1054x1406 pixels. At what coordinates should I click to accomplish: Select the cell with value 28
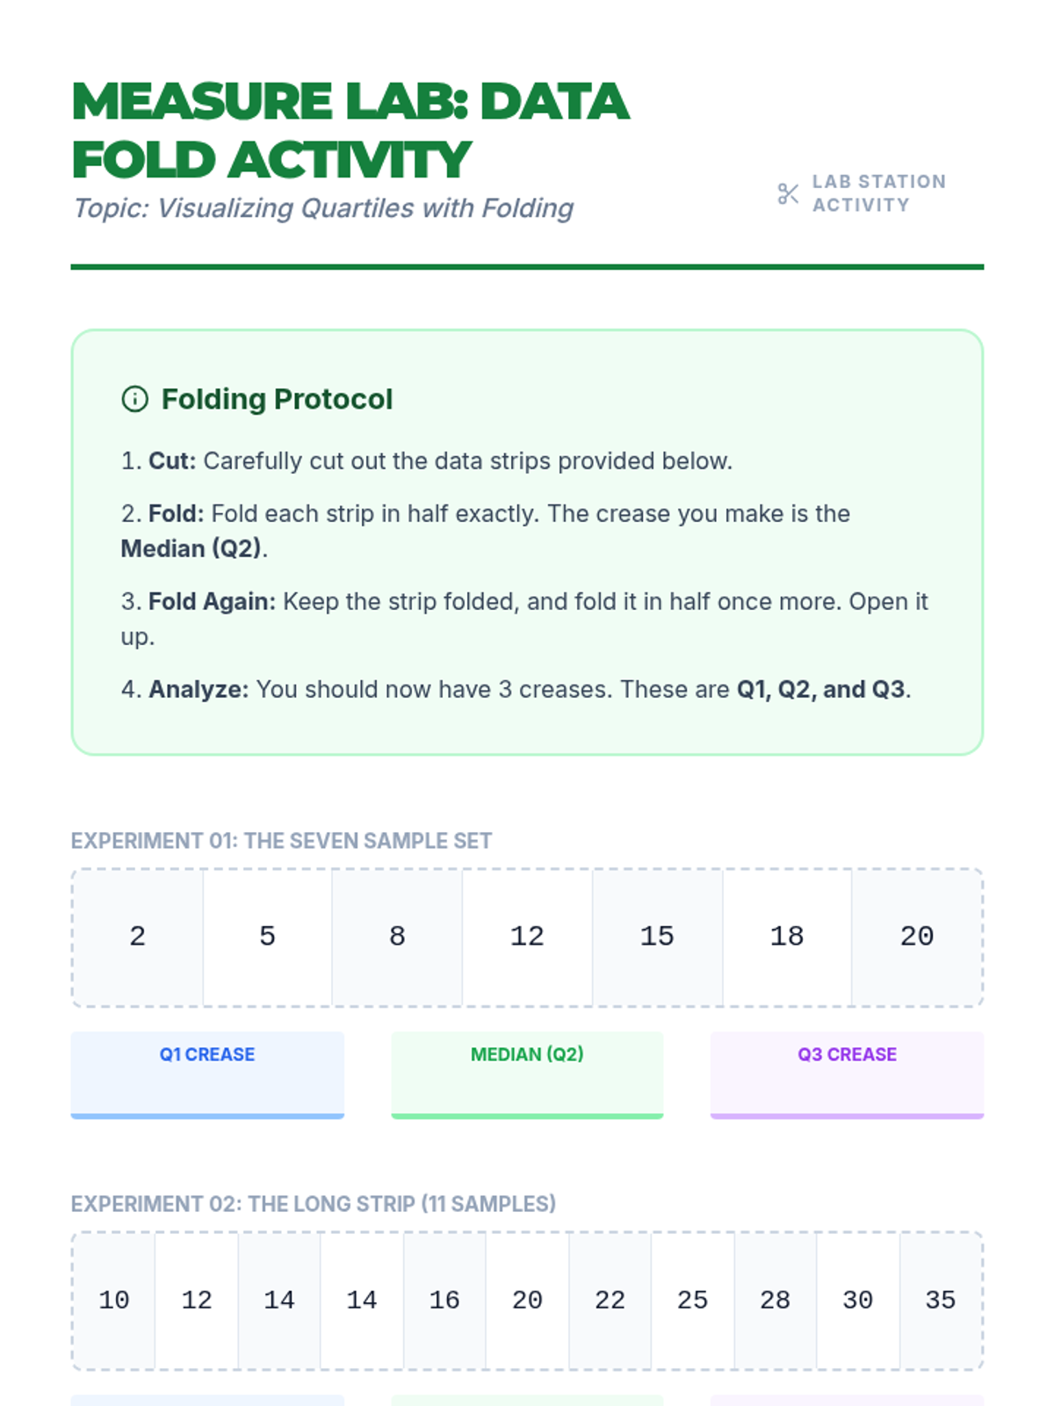click(775, 1301)
